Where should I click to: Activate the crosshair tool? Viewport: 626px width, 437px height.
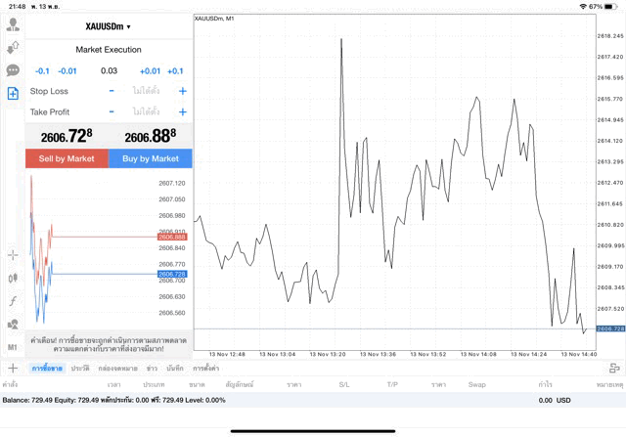[x=13, y=255]
